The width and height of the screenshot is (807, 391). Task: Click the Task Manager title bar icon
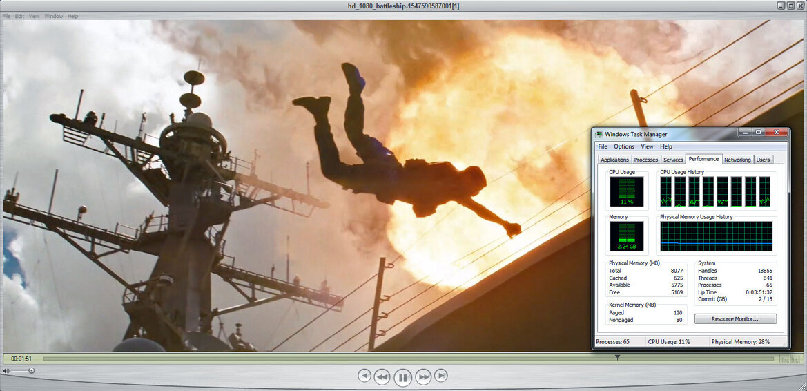(599, 135)
